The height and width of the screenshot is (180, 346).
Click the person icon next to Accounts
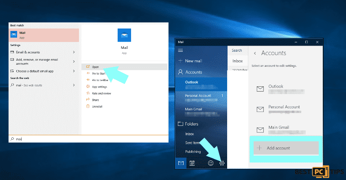pos(180,72)
